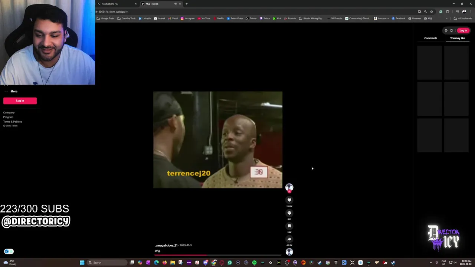Open Windows taskbar Search box
This screenshot has width=475, height=267.
(x=107, y=263)
